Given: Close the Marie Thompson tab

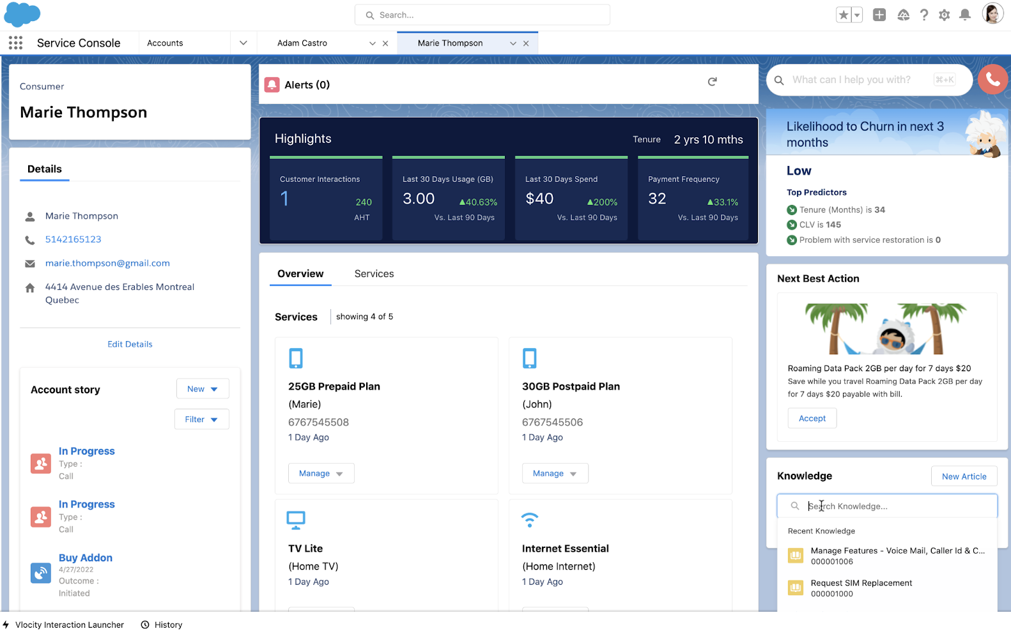Looking at the screenshot, I should coord(526,43).
